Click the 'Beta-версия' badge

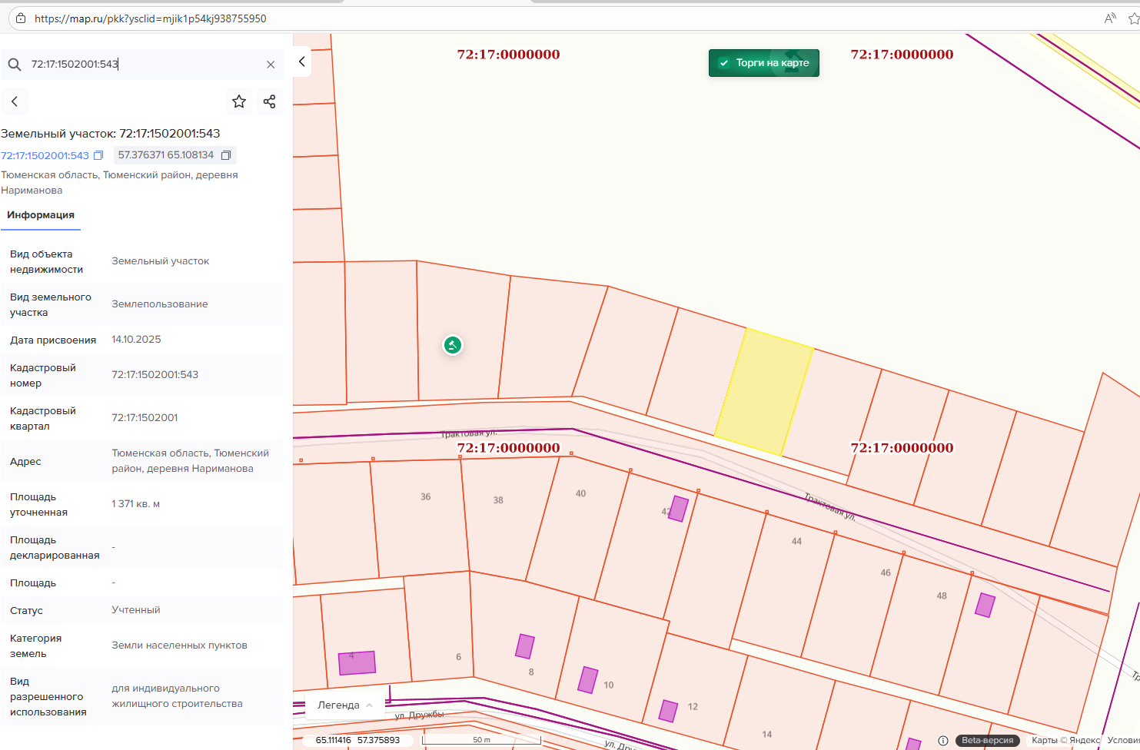(x=987, y=740)
